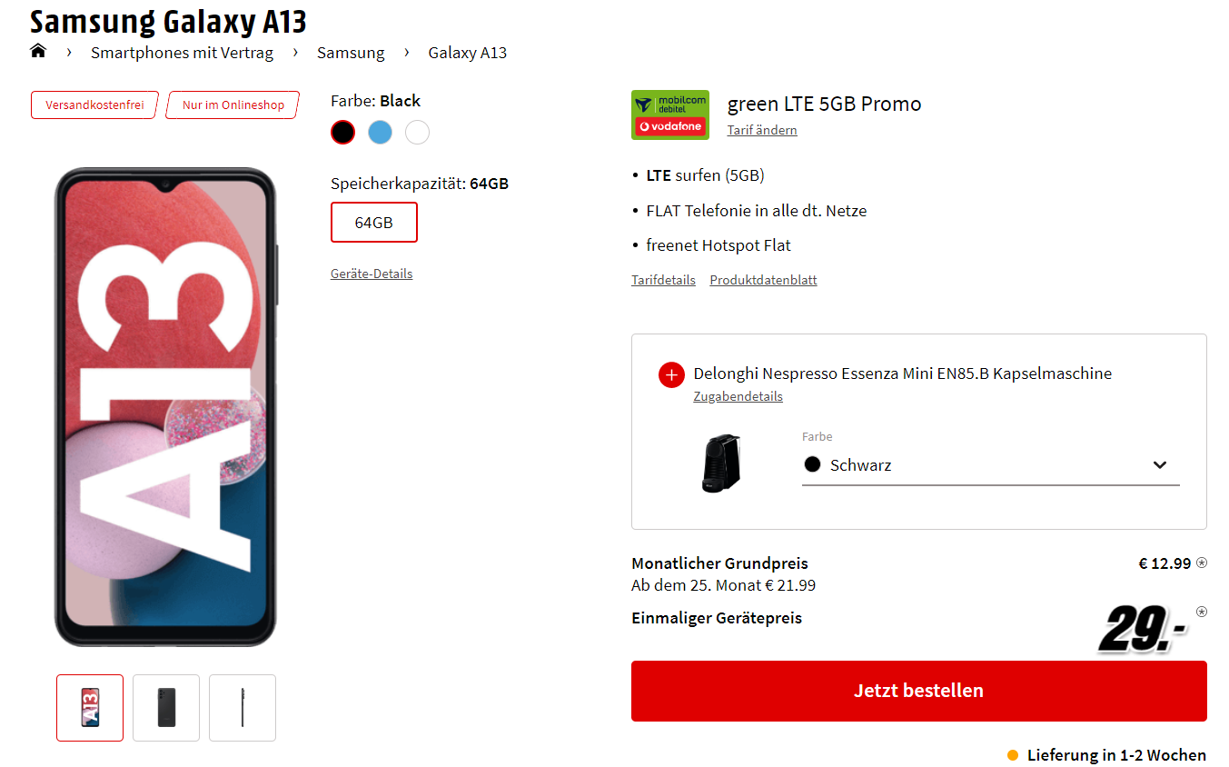Open the Produktdatenblatt link
This screenshot has width=1229, height=767.
[x=763, y=280]
